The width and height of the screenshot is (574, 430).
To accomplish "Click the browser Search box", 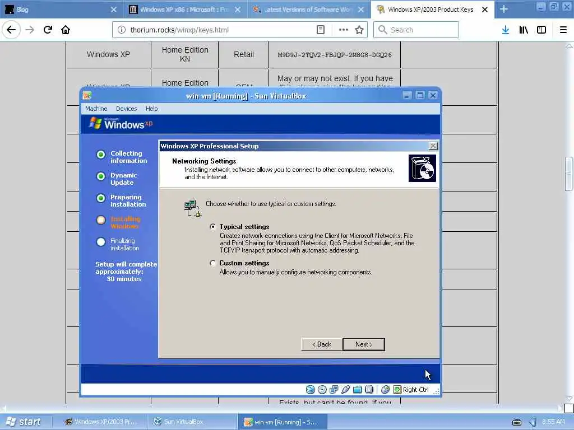I will click(416, 30).
